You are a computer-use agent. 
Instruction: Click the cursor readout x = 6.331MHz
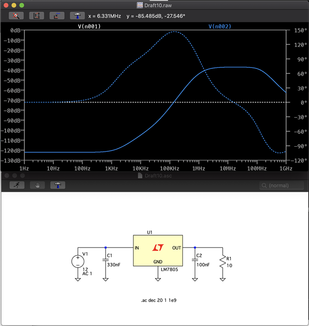pos(105,16)
